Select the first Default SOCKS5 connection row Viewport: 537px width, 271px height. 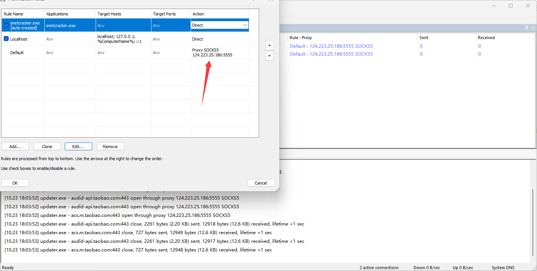[x=331, y=46]
